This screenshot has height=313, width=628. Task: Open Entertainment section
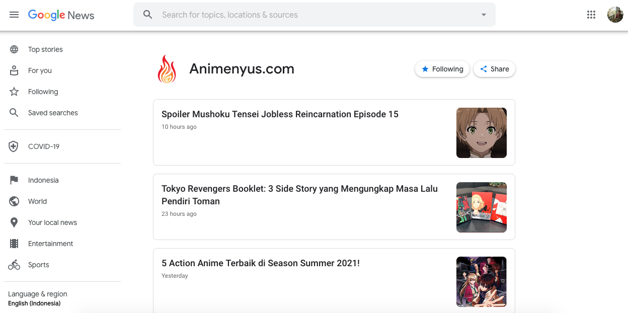pos(50,244)
